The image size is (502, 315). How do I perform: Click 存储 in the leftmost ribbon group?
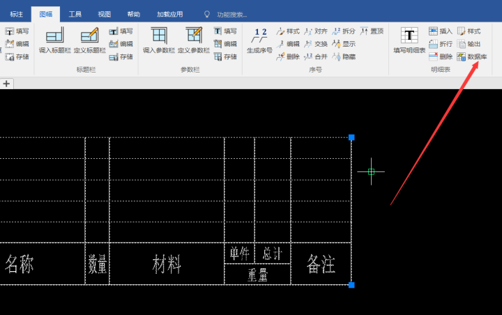pos(17,56)
